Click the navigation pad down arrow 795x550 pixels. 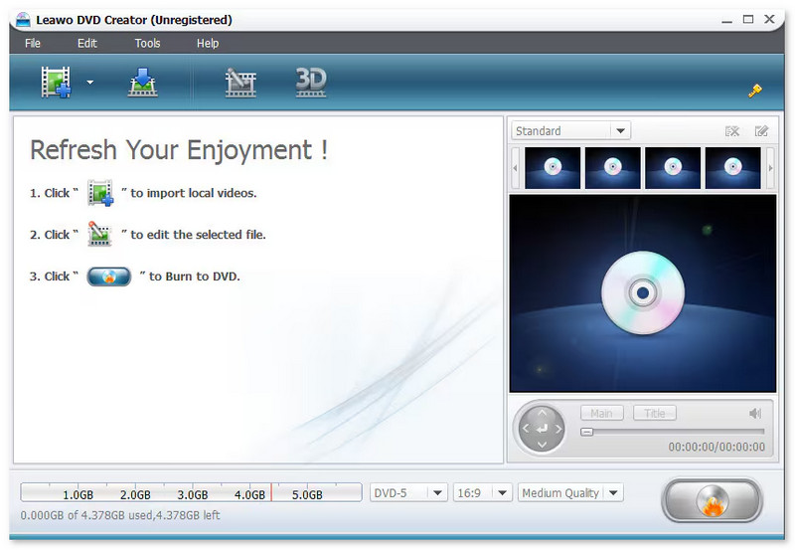tap(542, 445)
